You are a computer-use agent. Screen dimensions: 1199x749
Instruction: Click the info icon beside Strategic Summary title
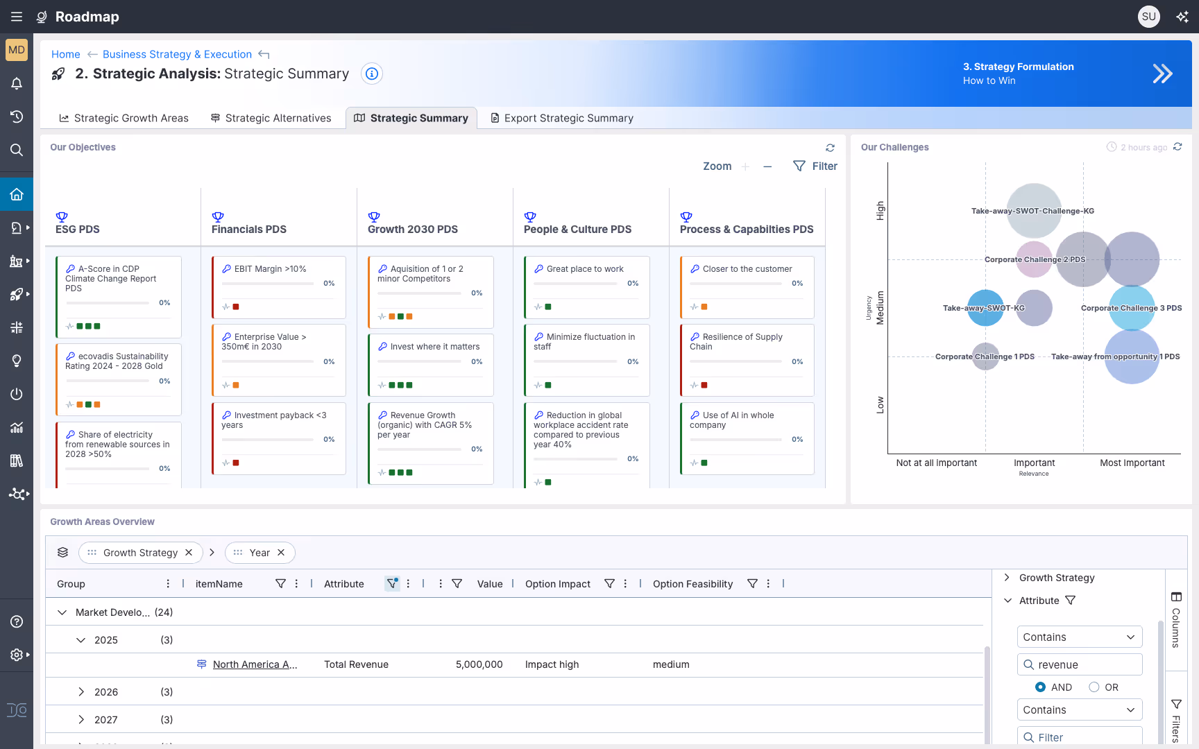click(x=372, y=74)
